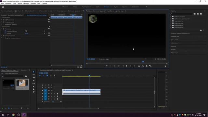This screenshot has height=117, width=208.
Task: Open the Основной звук panel
Action: click(175, 36)
